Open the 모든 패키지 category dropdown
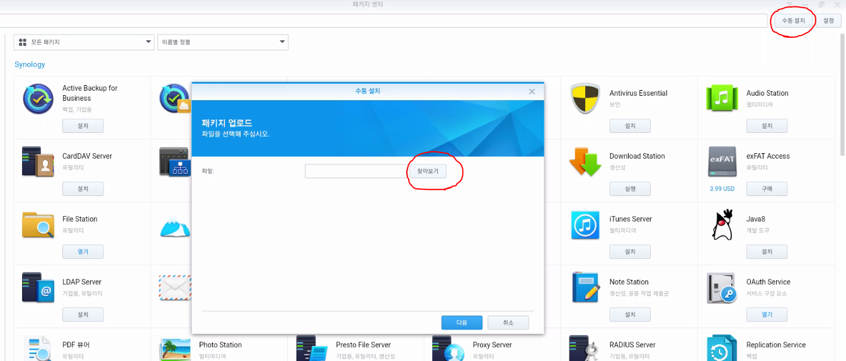The width and height of the screenshot is (846, 361). 84,42
